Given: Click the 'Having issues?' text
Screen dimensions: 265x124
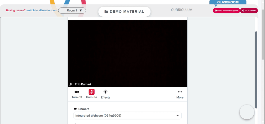Looking at the screenshot, I should click(x=16, y=11).
